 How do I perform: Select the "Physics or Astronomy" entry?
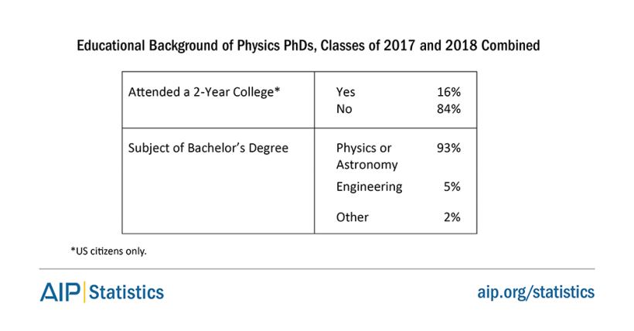coord(366,155)
